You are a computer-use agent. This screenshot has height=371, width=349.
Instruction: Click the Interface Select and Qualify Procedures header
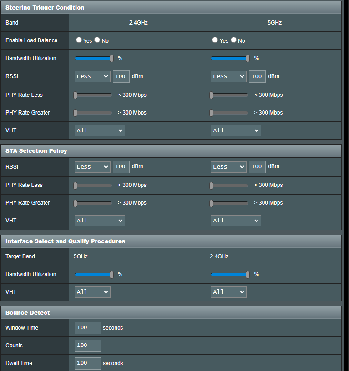click(x=171, y=241)
